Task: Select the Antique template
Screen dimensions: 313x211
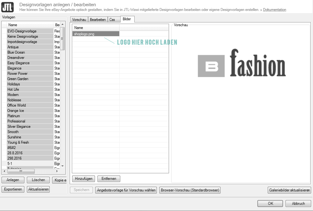Action: pyautogui.click(x=30, y=47)
